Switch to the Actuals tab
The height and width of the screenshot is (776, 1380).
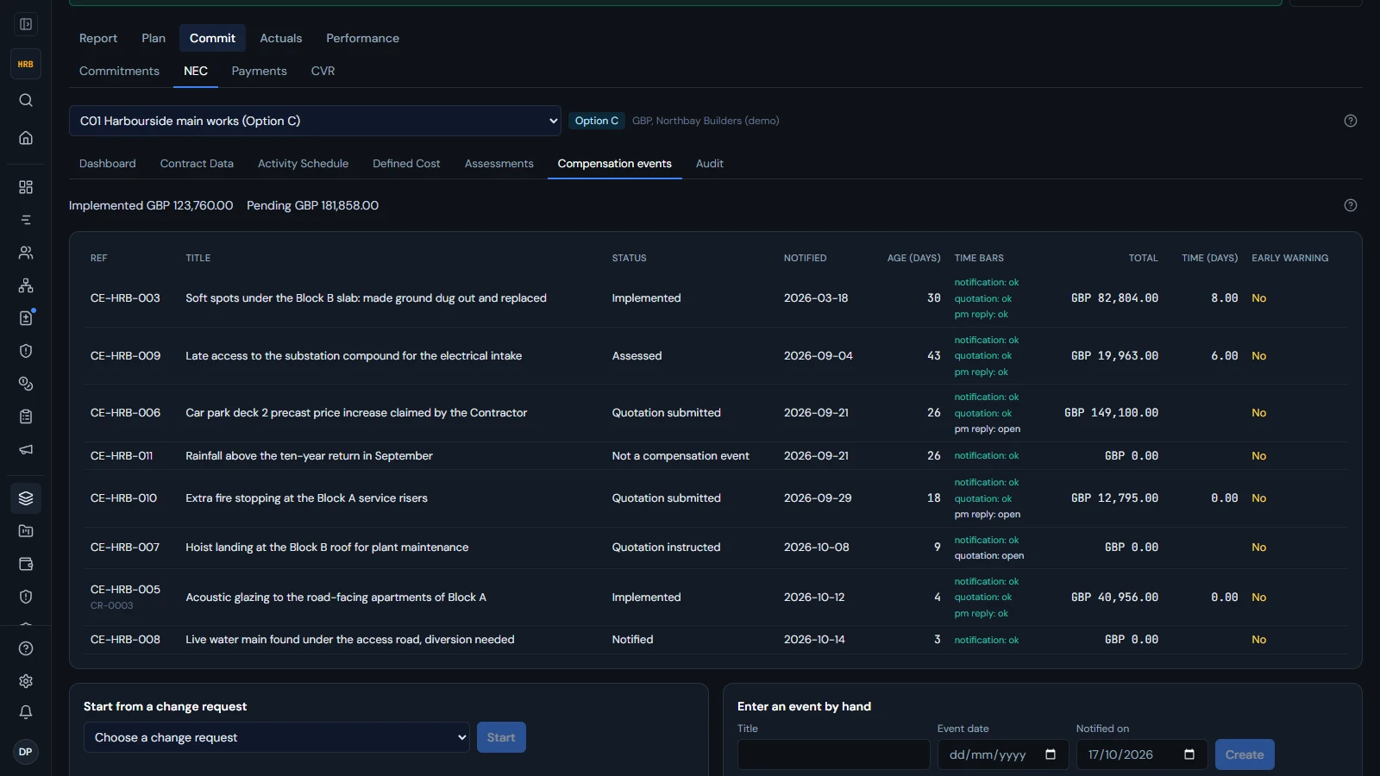(281, 38)
